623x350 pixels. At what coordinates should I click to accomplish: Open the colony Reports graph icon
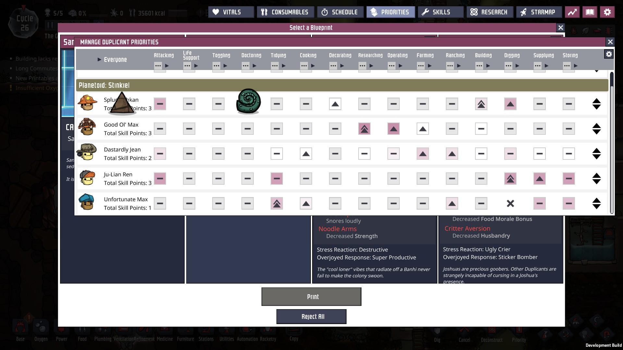tap(572, 12)
